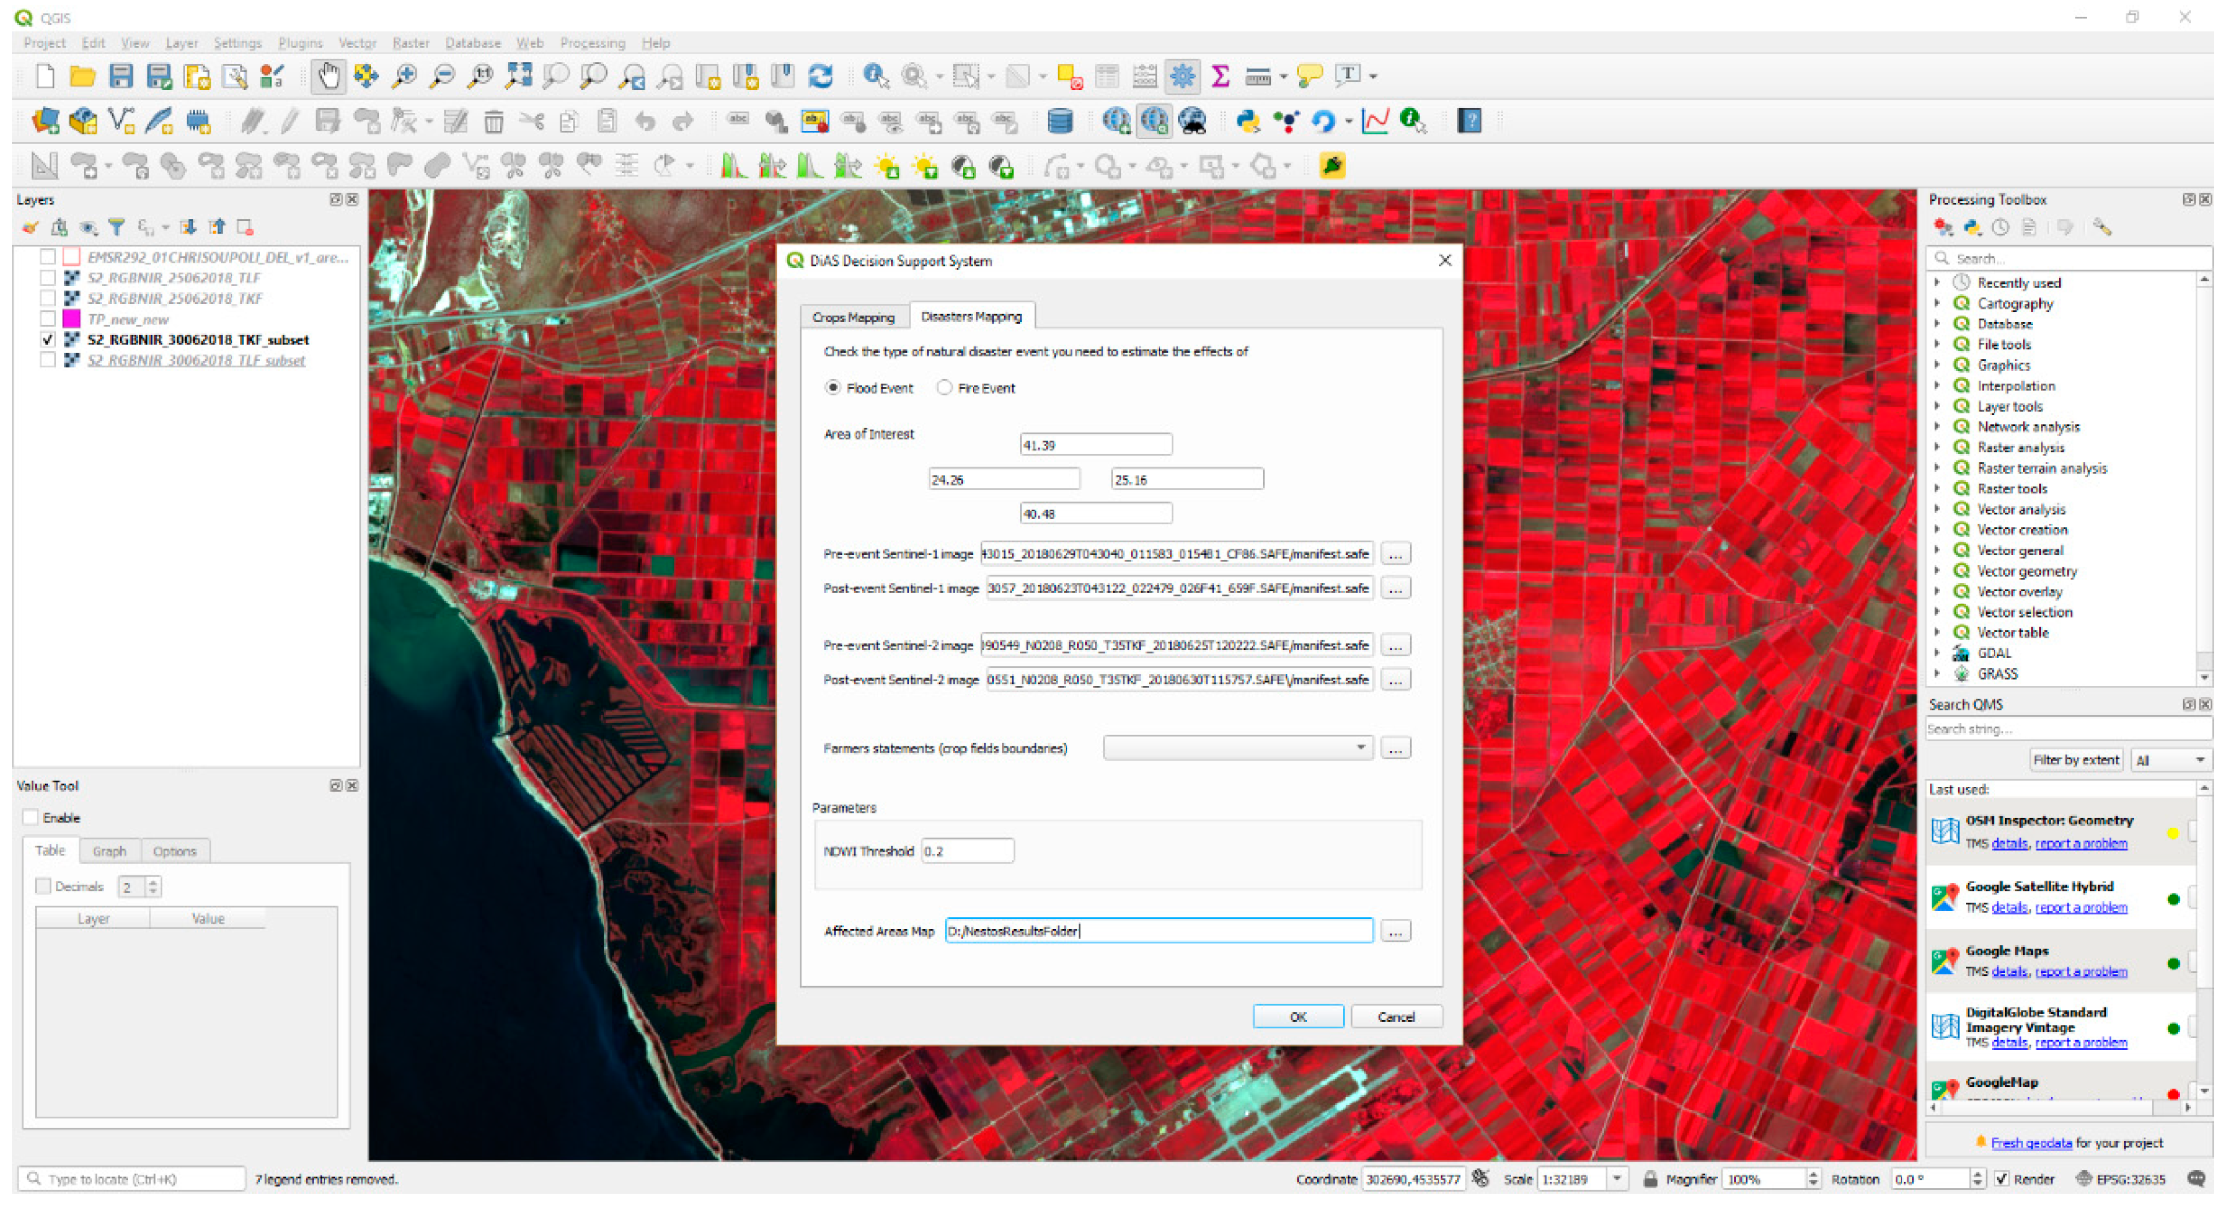Toggle visibility of S2_RGBNIR_25062018_TKF layer
Screen dimensions: 2226x1205
click(x=48, y=298)
